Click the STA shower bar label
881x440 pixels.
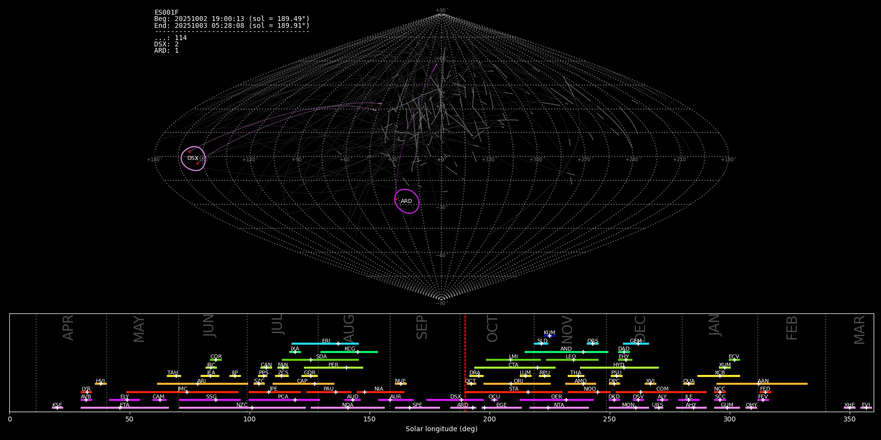(513, 389)
